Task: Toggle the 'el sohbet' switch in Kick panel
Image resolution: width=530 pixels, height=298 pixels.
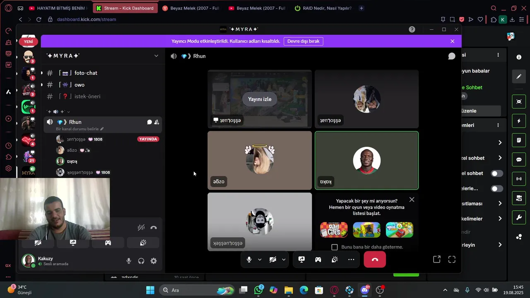Action: [x=497, y=173]
